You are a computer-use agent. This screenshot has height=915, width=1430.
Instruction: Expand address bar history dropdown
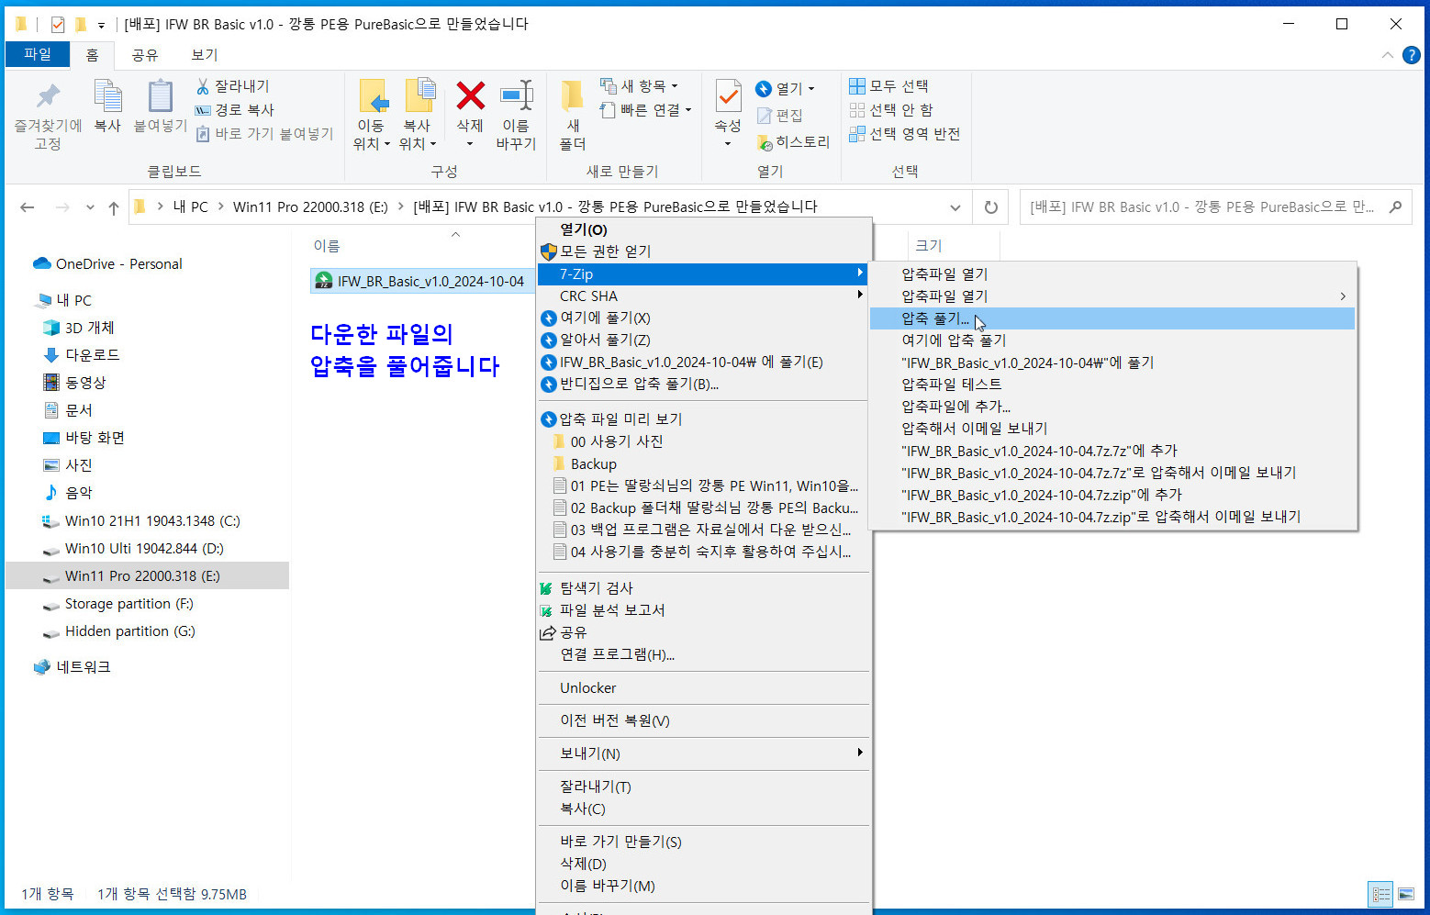tap(955, 207)
